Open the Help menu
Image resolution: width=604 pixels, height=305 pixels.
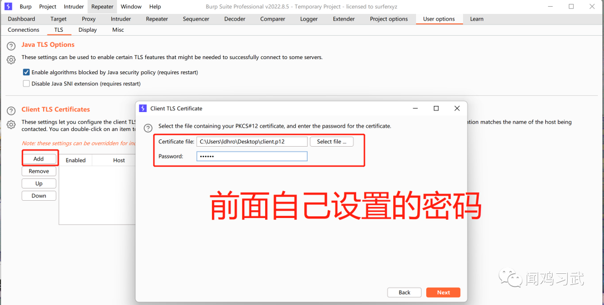coord(155,7)
